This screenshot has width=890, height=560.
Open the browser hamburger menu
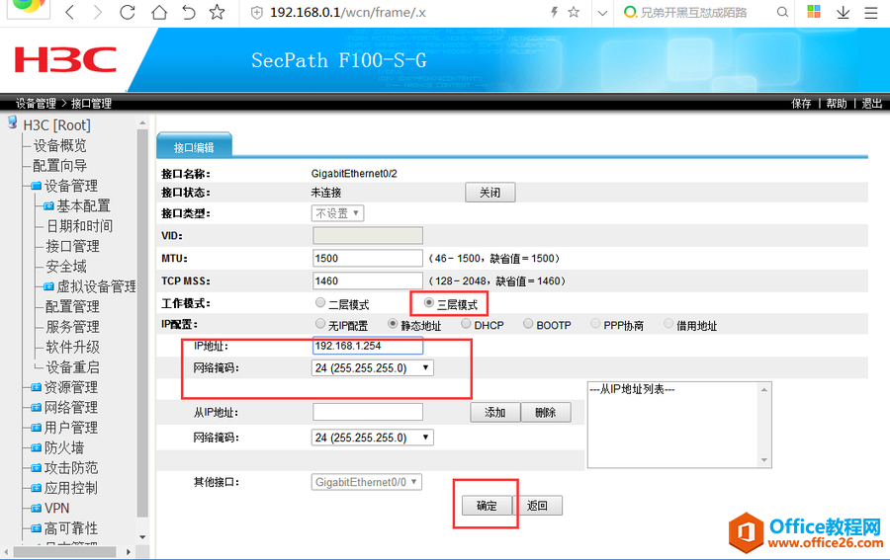tap(871, 12)
